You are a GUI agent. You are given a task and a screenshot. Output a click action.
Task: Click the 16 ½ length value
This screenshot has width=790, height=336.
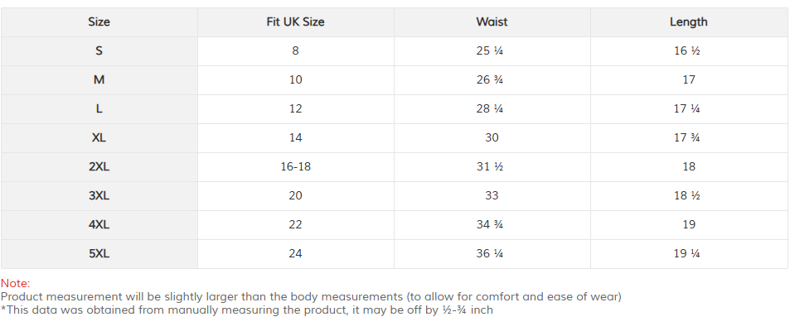[687, 50]
